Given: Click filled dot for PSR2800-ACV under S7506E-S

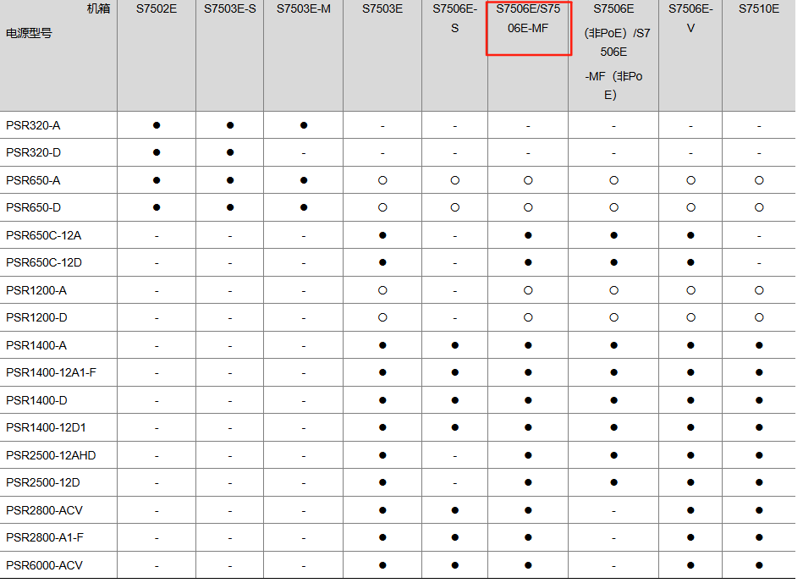Looking at the screenshot, I should pyautogui.click(x=454, y=510).
